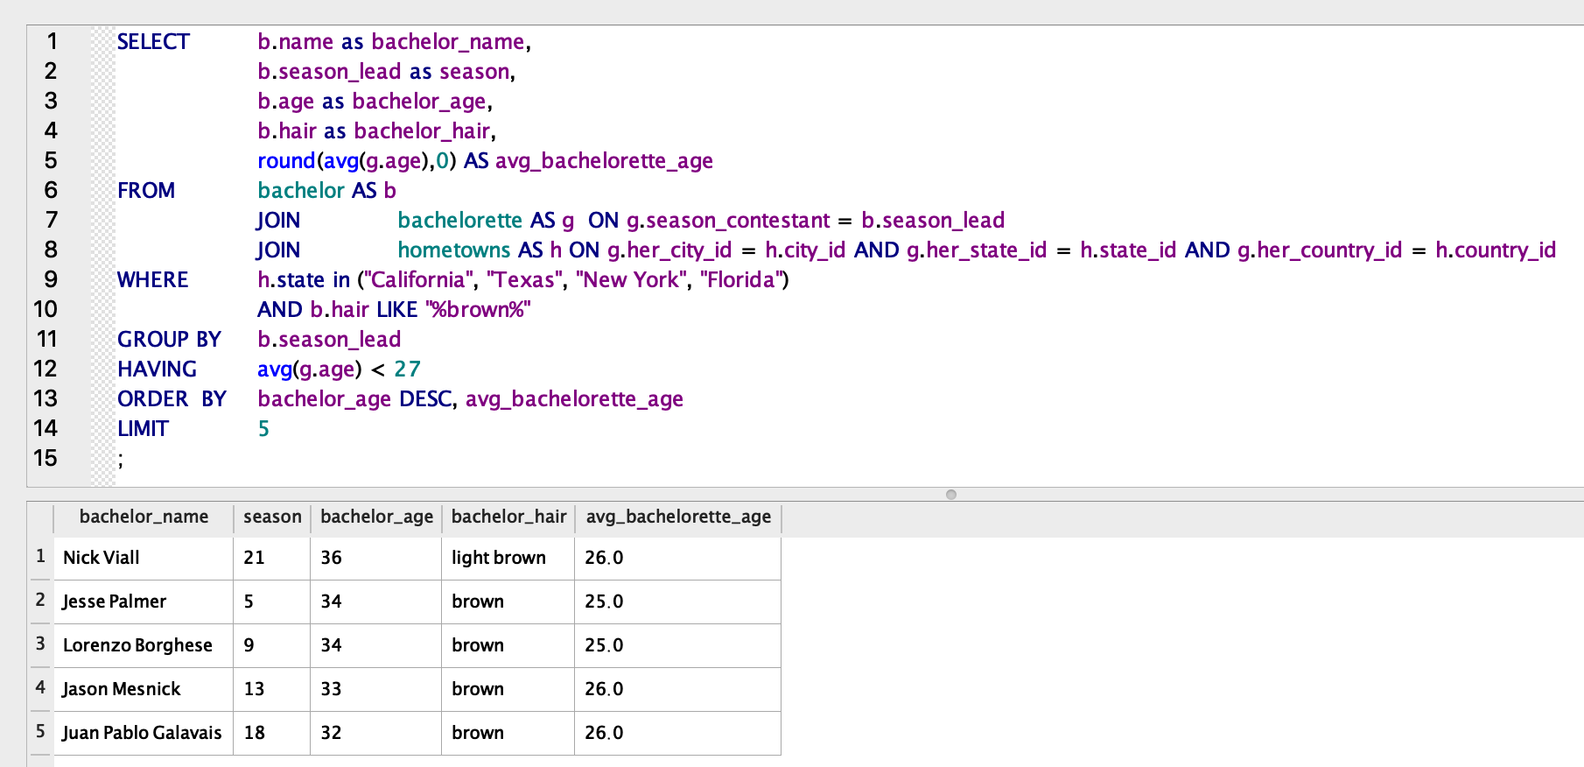Select the Jesse Palmer name cell
This screenshot has height=767, width=1584.
click(x=144, y=602)
